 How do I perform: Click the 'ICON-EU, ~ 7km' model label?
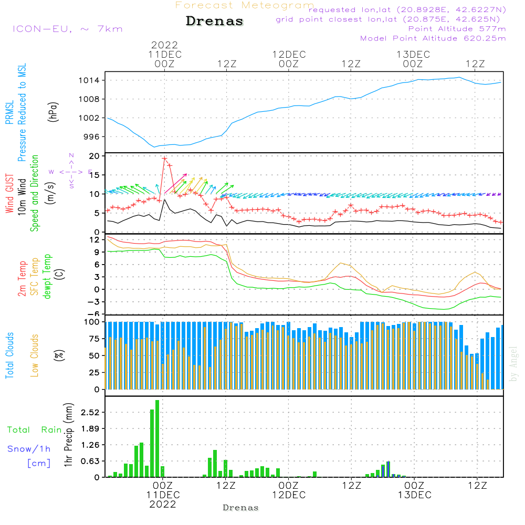pos(68,29)
